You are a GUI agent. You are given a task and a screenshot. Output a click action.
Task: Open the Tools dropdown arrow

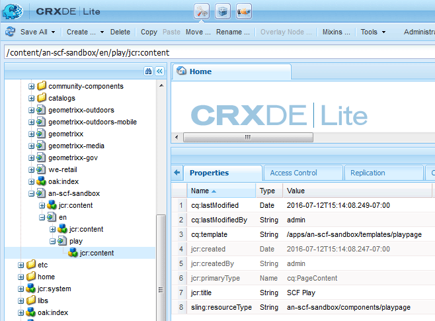pyautogui.click(x=383, y=32)
